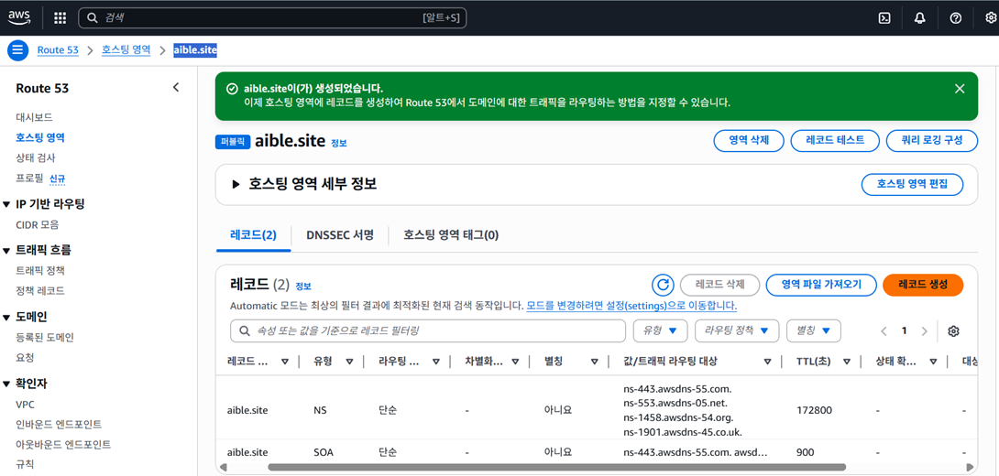This screenshot has width=999, height=476.
Task: Open 정책 레코드 in the sidebar
Action: pyautogui.click(x=40, y=291)
